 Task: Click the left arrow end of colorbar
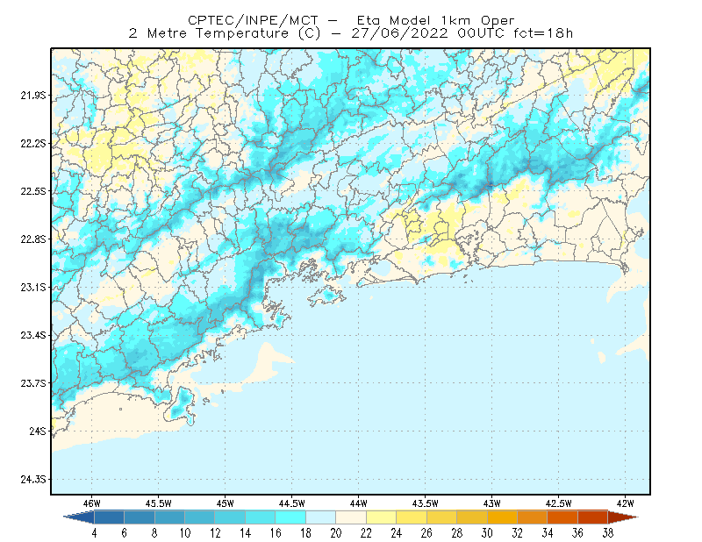coord(79,517)
